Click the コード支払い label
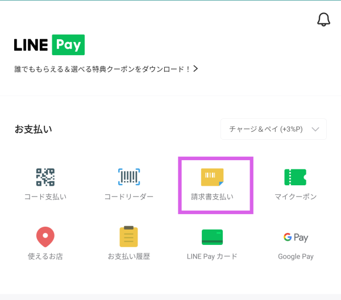This screenshot has height=300, width=341. tap(45, 197)
